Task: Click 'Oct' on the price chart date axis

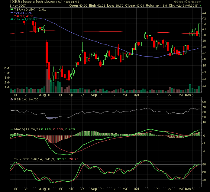Action: [137, 95]
